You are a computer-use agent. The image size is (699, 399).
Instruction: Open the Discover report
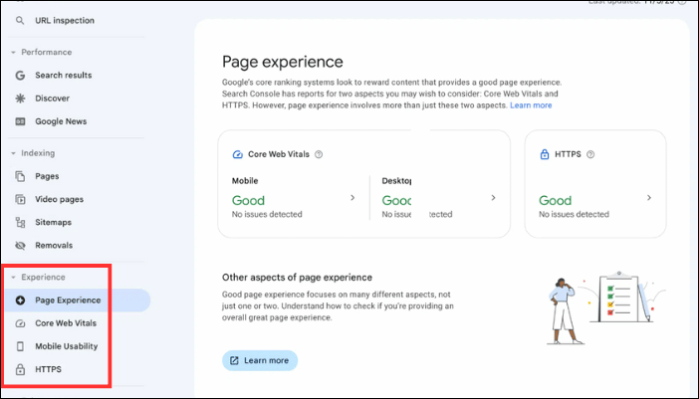52,99
